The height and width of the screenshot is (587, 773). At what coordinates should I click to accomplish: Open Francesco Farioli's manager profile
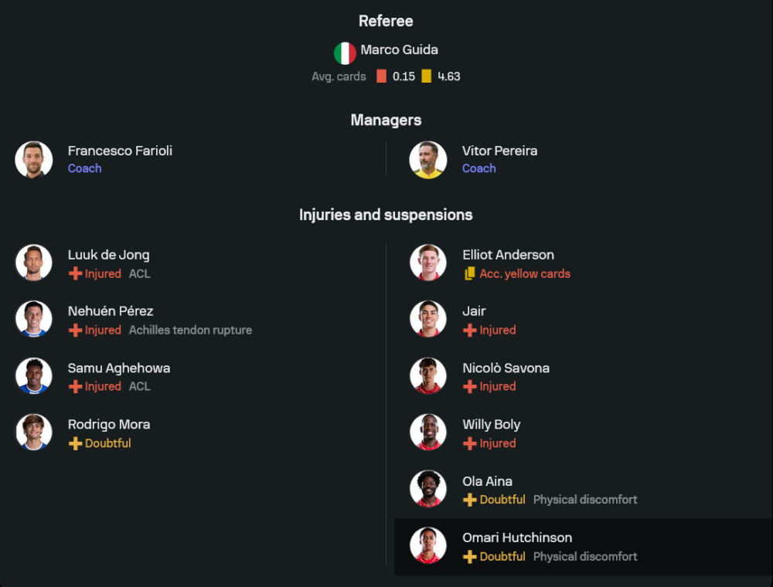120,151
